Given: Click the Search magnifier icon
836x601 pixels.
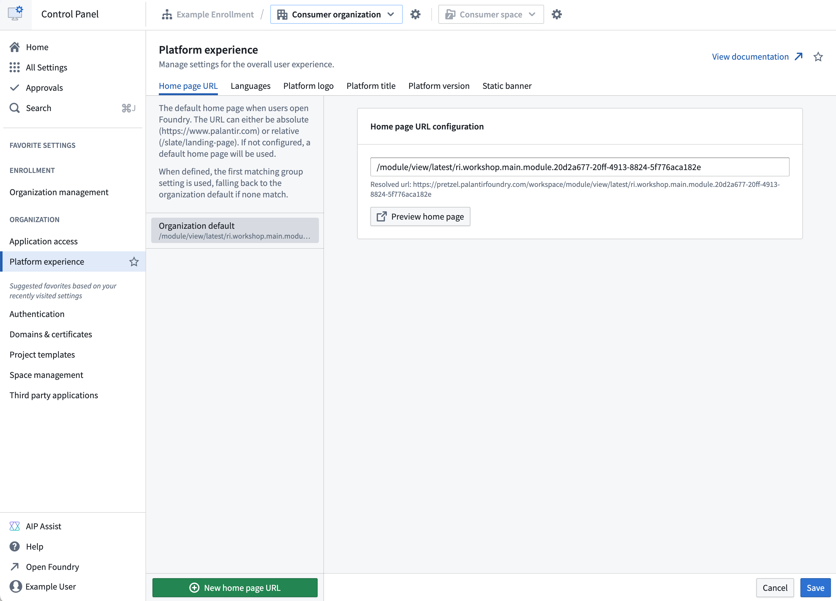Looking at the screenshot, I should (14, 108).
